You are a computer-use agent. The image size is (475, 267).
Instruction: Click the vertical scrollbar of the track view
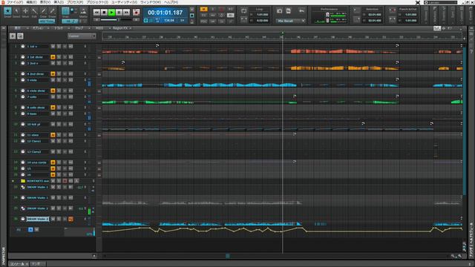pyautogui.click(x=464, y=121)
